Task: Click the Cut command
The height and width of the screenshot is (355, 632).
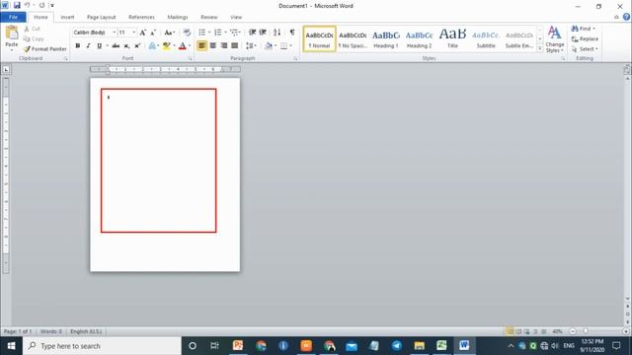Action: 32,29
